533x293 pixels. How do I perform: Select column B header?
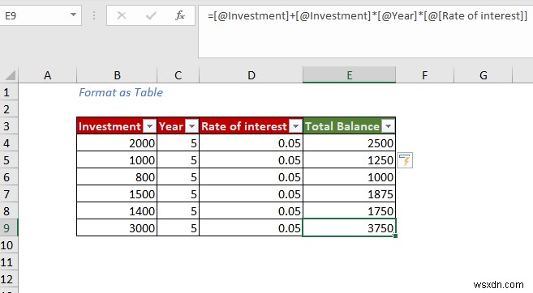(117, 75)
